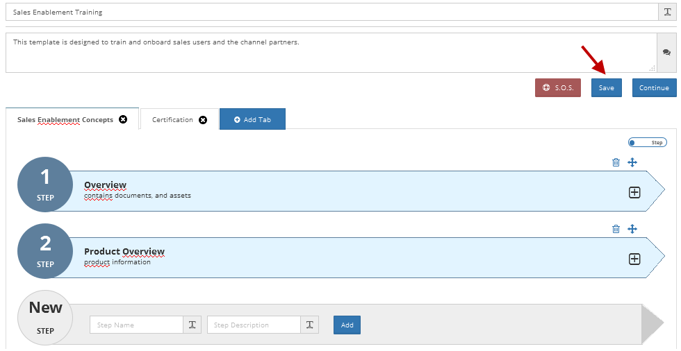Click text format icon beside template title
Image resolution: width=681 pixels, height=351 pixels.
pos(668,12)
